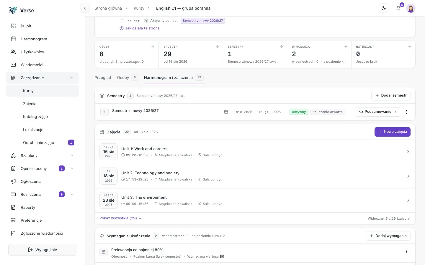Open Wiadomości in sidebar
This screenshot has height=265, width=425.
pyautogui.click(x=42, y=65)
